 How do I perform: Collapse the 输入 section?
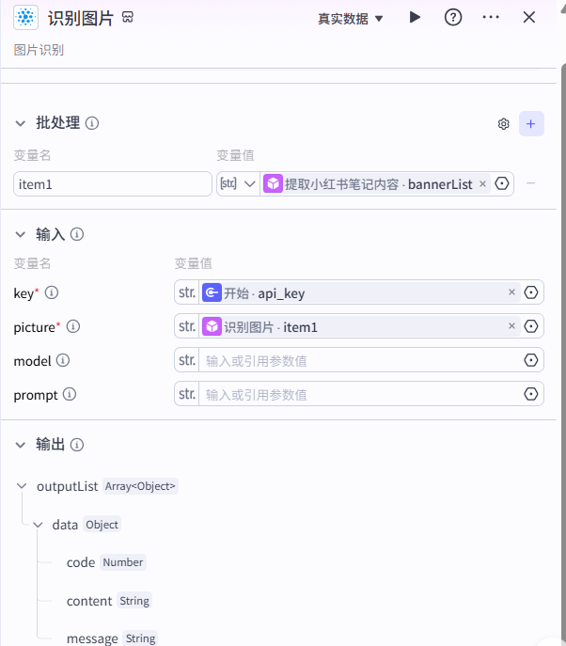(x=21, y=234)
